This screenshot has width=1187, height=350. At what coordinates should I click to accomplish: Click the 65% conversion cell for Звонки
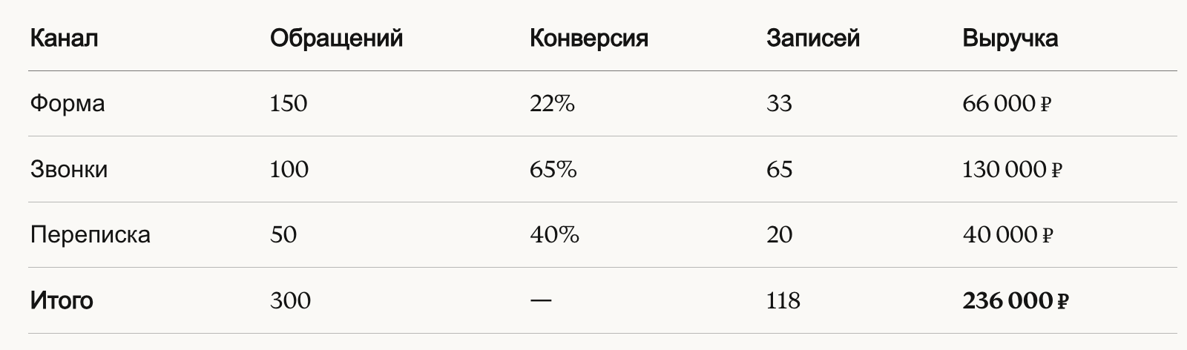point(553,169)
